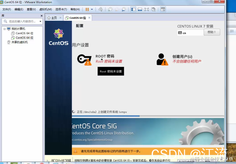Click the 创建用户(U) heading
236x164 pixels.
[x=182, y=57]
